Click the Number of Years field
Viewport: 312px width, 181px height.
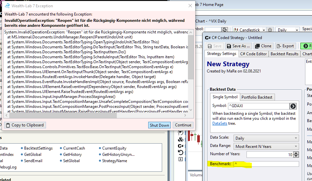click(x=270, y=155)
